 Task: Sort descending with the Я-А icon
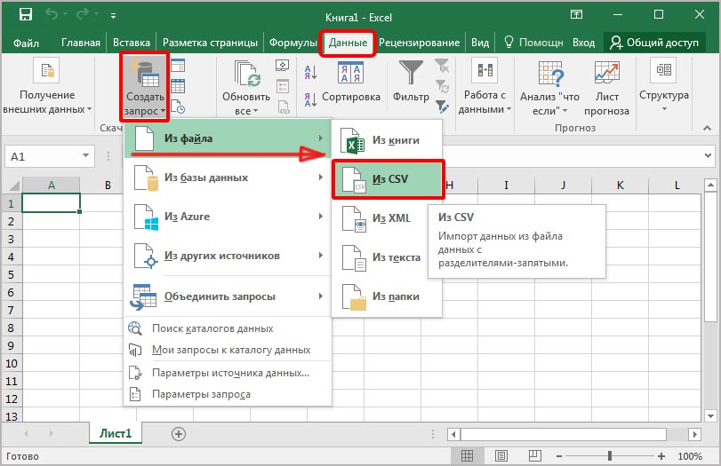(310, 99)
